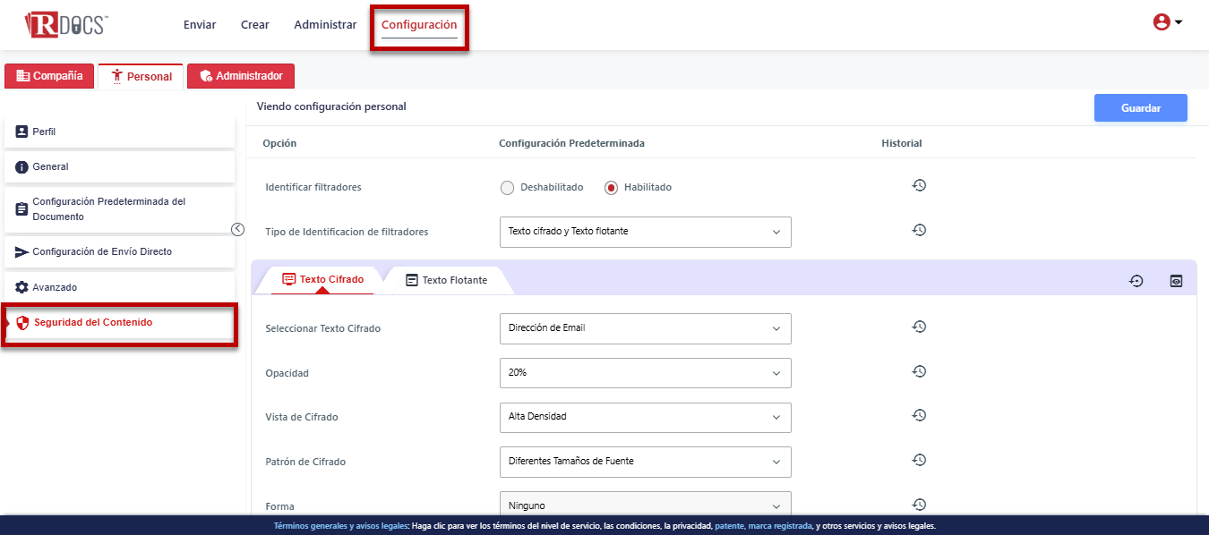The width and height of the screenshot is (1209, 535).
Task: Select the Deshabilitado radio button
Action: [x=508, y=188]
